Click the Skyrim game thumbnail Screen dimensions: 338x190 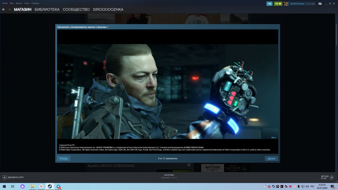[236, 168]
